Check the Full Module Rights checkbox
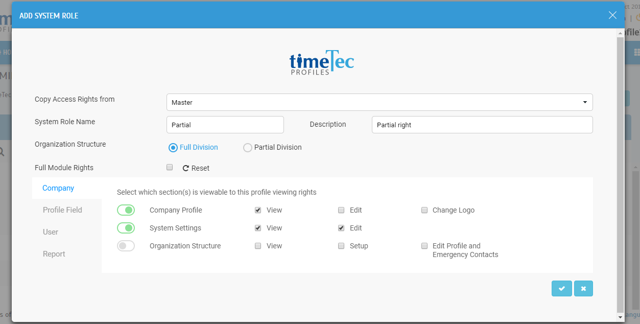 170,167
